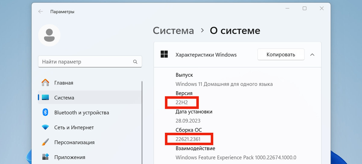Click the Главная house icon
The image size is (362, 164).
tap(45, 83)
